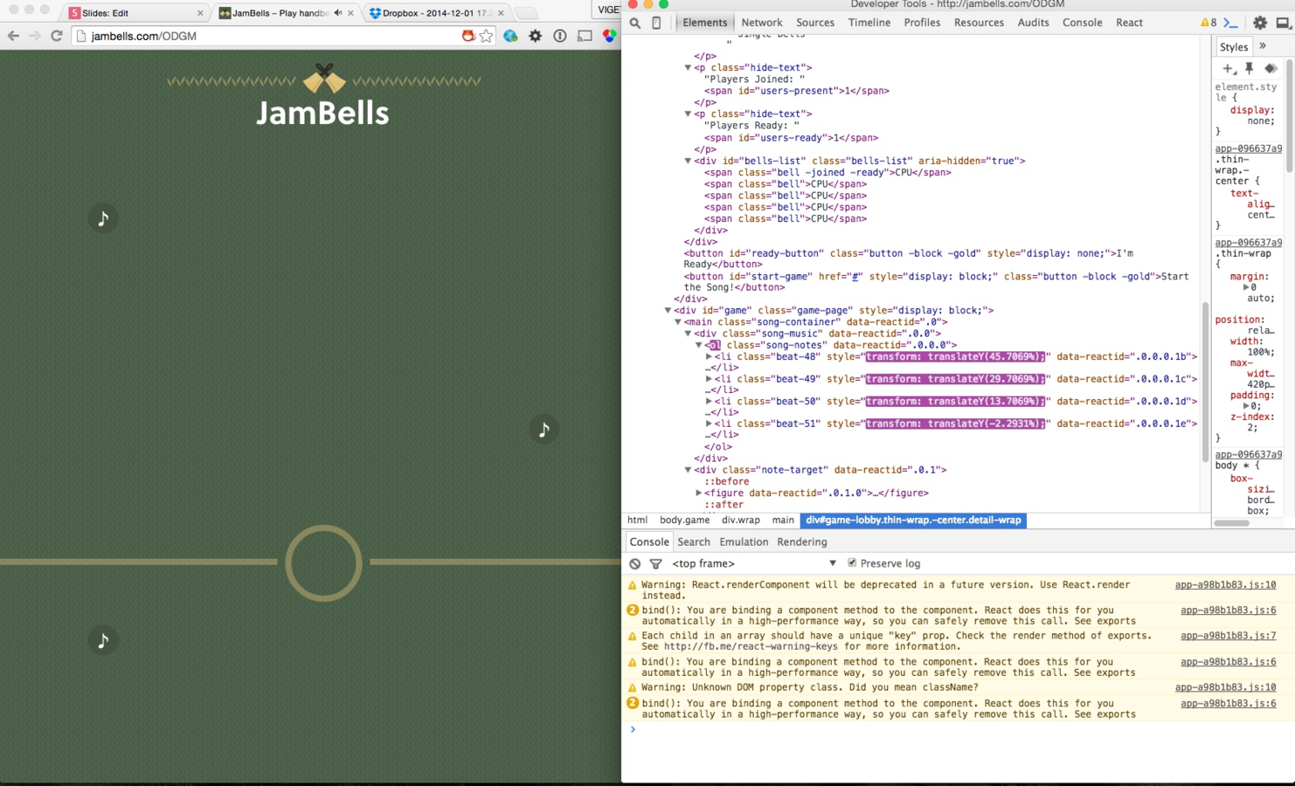The width and height of the screenshot is (1295, 786).
Task: Switch drawer to the Search tab
Action: tap(694, 542)
